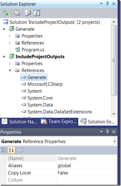Select the Program.cs file icon

(17, 49)
